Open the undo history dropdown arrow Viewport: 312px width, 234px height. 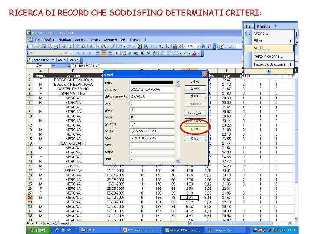[124, 46]
